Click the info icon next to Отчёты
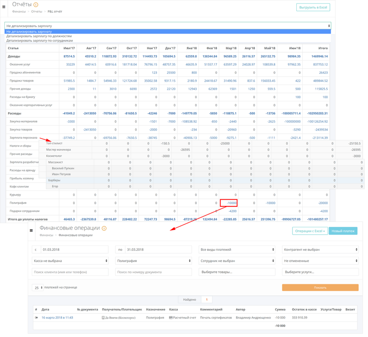 36,5
